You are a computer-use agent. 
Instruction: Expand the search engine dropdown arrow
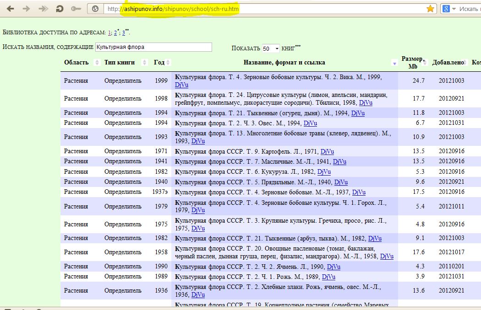point(454,9)
